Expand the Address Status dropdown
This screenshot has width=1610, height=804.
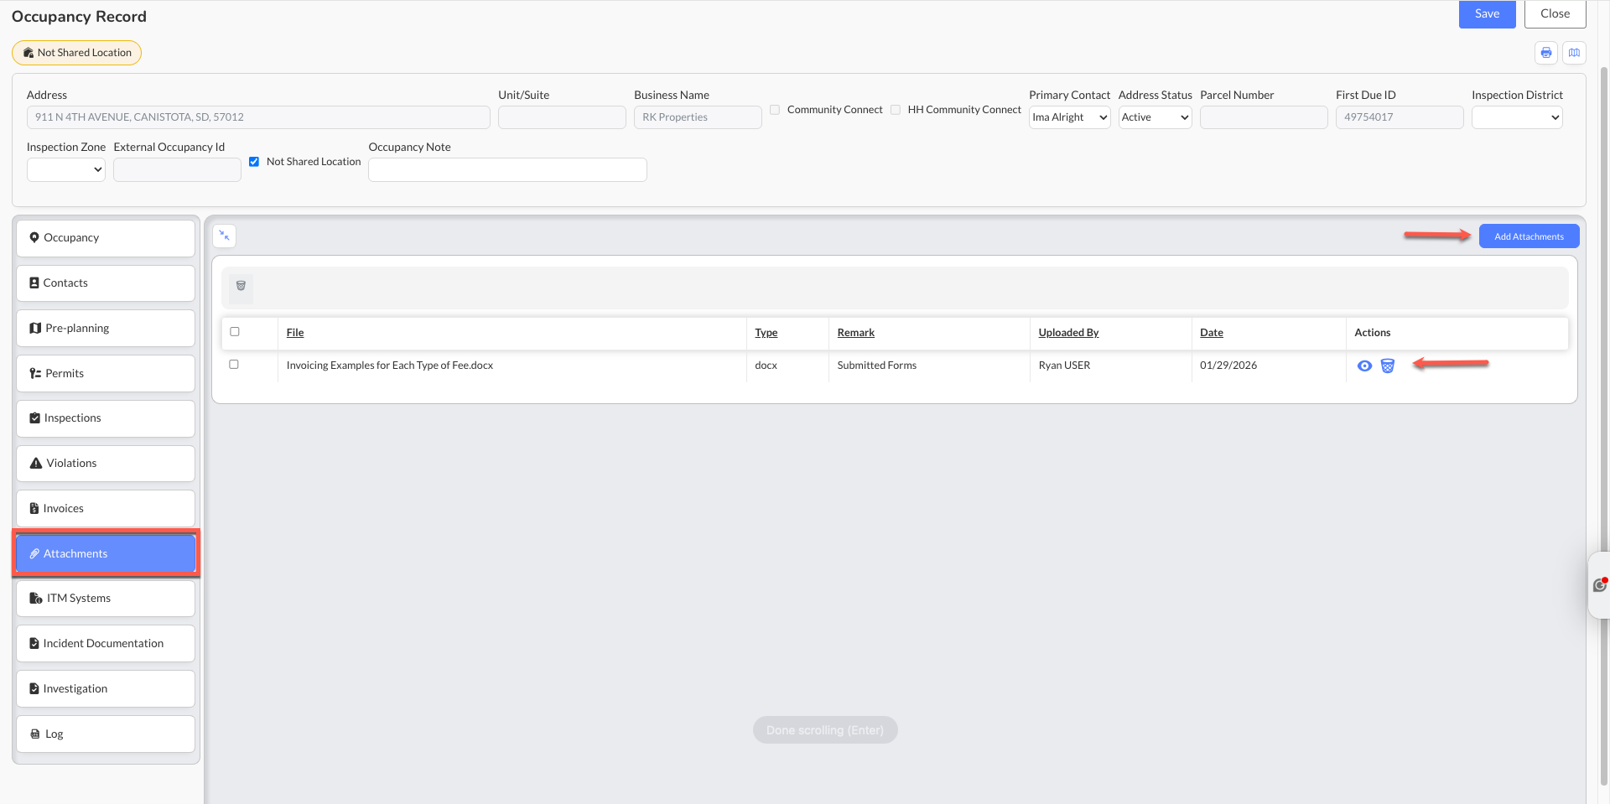(x=1155, y=117)
